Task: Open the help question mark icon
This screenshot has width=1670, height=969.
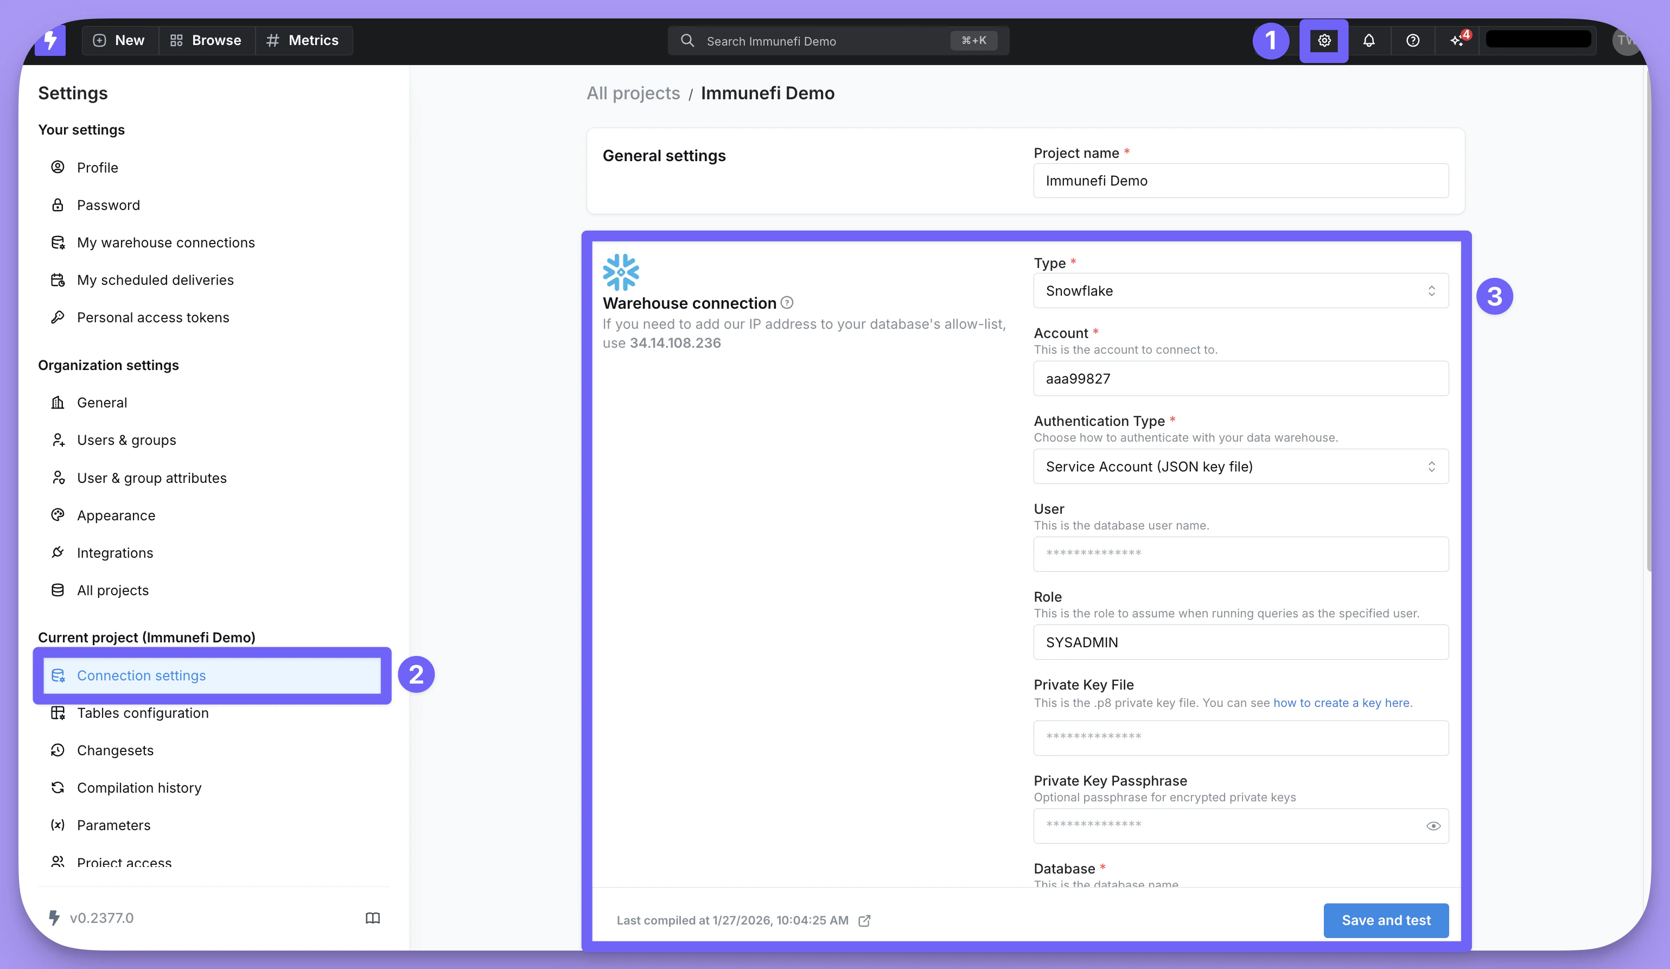Action: 1412,41
